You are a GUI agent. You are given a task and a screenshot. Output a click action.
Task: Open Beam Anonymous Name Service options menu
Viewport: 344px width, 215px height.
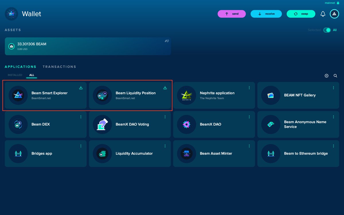[x=334, y=117]
